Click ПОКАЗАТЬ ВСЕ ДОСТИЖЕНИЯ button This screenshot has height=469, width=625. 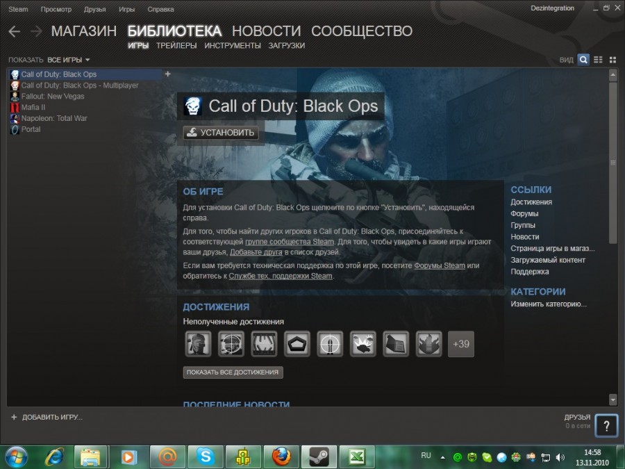pos(233,372)
